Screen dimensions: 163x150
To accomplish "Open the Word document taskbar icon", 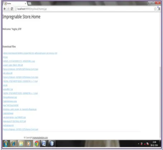I will (44, 144).
